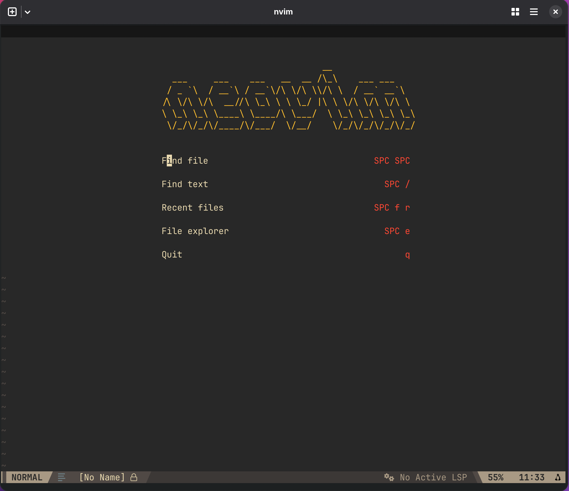Viewport: 569px width, 491px height.
Task: Open the Recent files entry
Action: coord(192,208)
